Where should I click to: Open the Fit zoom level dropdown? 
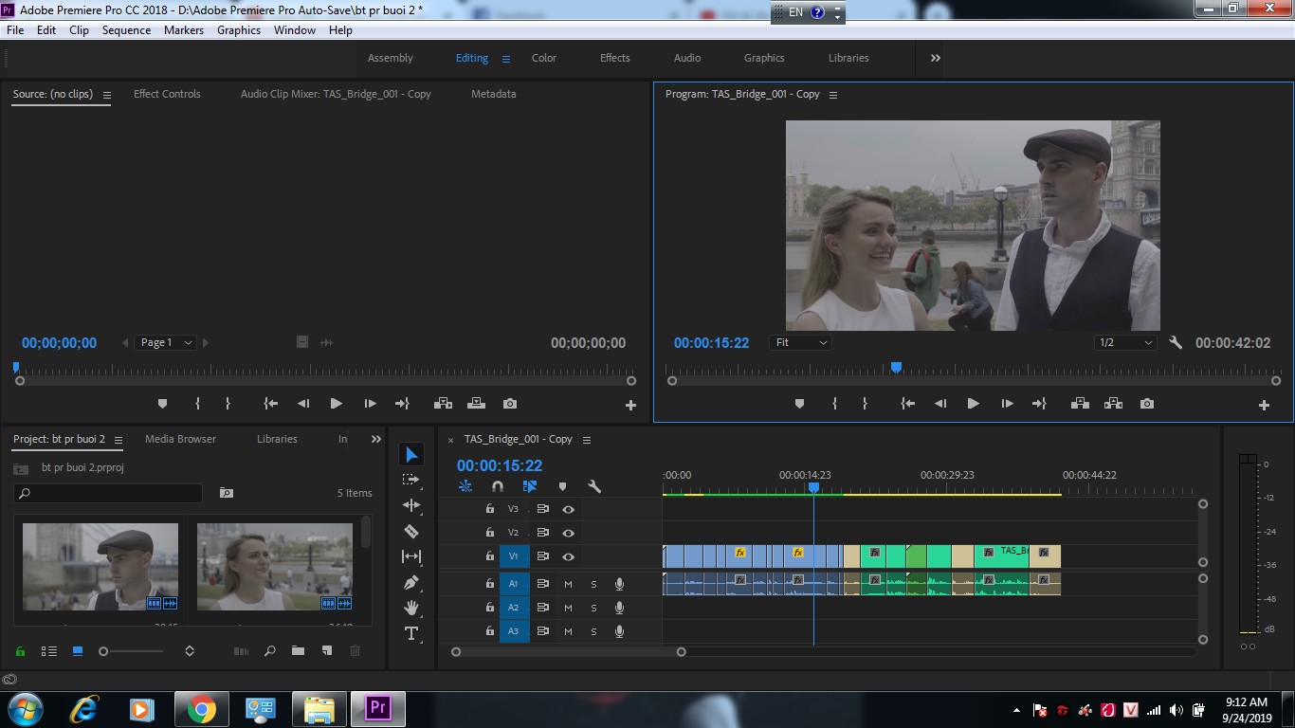801,343
